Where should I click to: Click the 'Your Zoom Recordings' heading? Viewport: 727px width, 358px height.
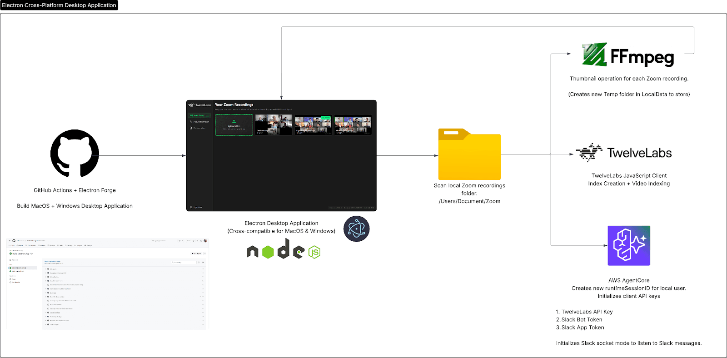pos(234,104)
